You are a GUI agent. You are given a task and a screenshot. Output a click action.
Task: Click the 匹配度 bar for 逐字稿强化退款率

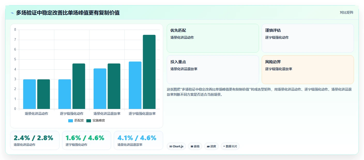pyautogui.click(x=135, y=85)
